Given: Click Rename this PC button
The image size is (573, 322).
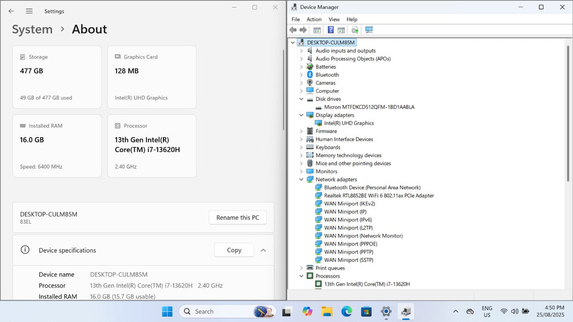Looking at the screenshot, I should click(238, 217).
